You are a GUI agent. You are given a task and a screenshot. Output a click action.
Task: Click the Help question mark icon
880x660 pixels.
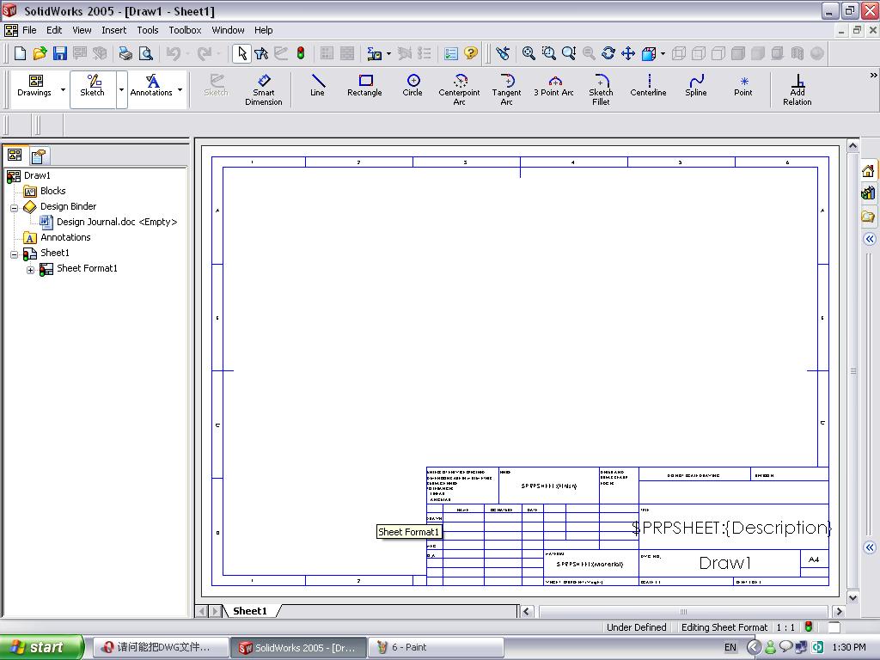point(471,53)
